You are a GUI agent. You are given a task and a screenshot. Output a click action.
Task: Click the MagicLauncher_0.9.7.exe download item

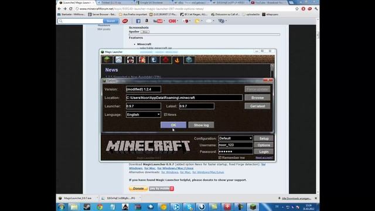pos(78,198)
